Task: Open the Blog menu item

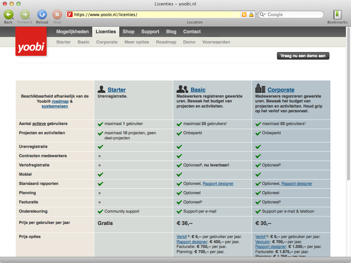Action: point(171,32)
